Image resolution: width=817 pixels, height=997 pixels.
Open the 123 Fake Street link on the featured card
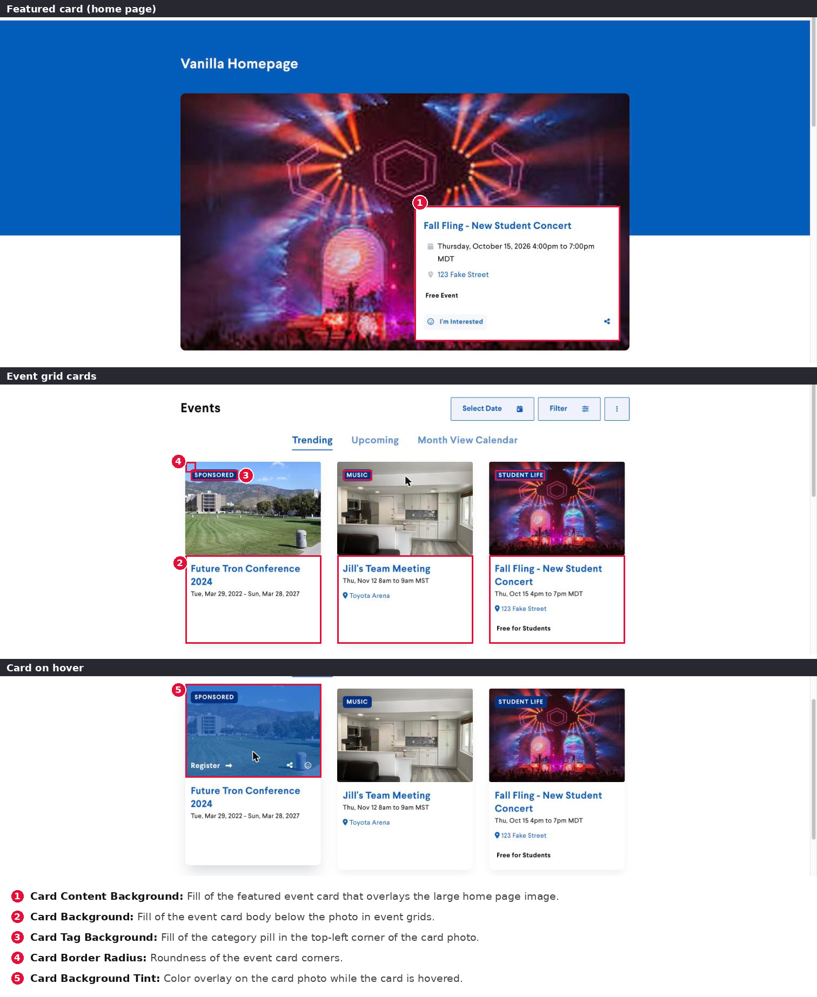463,275
